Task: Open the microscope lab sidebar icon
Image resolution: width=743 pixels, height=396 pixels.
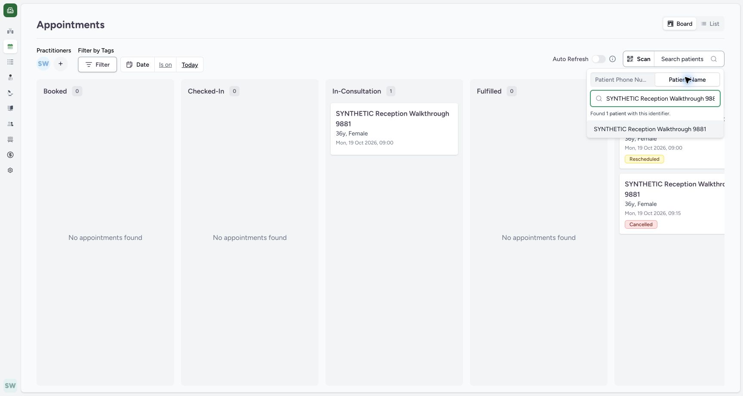Action: 10,93
